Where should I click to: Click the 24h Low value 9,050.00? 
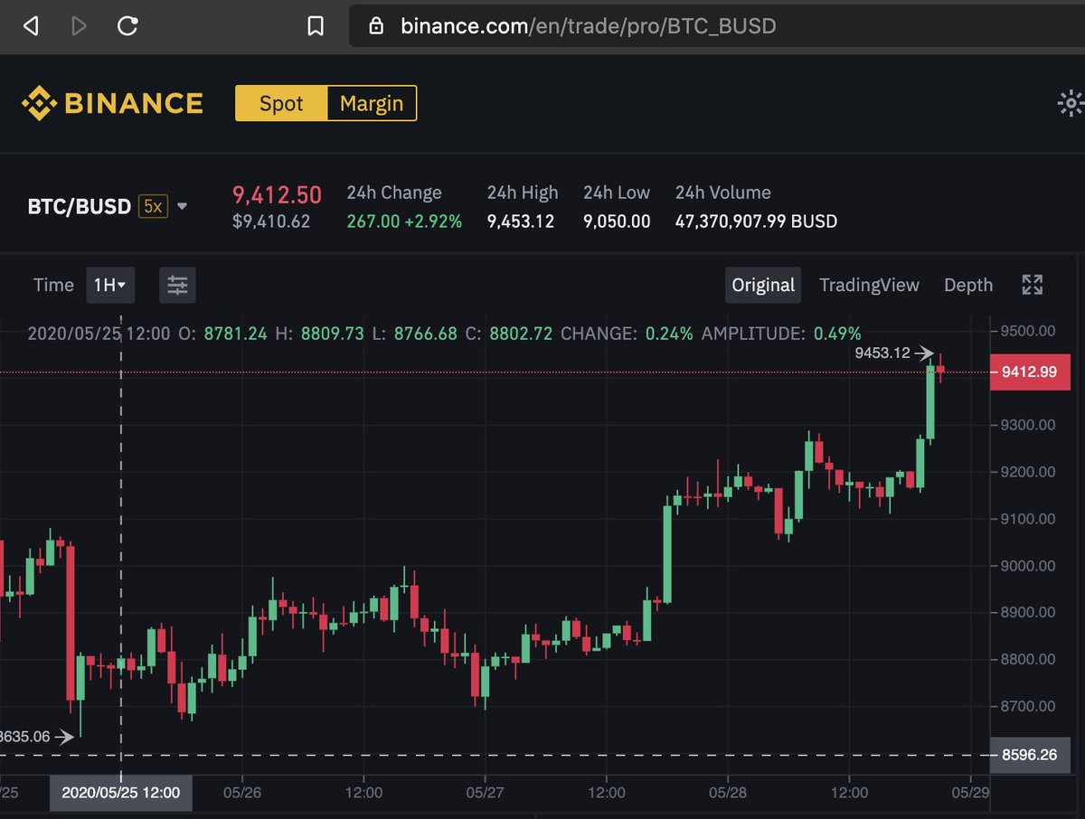[x=617, y=221]
